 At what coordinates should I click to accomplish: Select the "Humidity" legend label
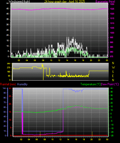[22, 84]
